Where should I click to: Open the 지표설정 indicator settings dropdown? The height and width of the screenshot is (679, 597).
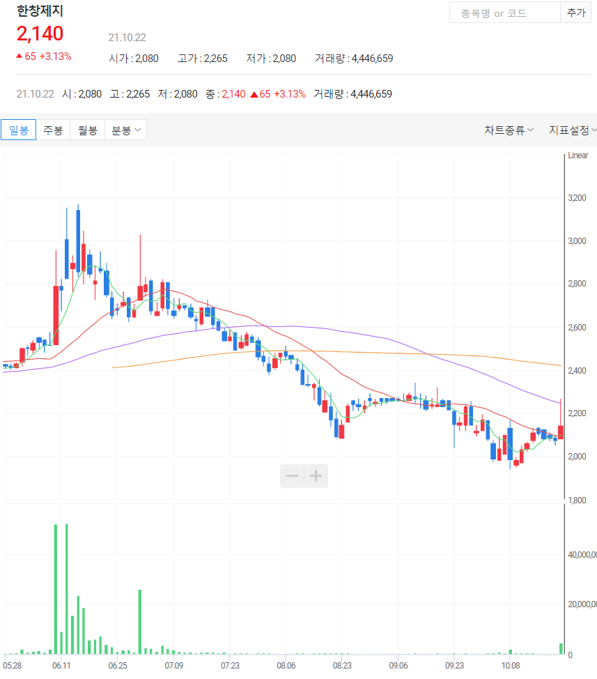573,130
